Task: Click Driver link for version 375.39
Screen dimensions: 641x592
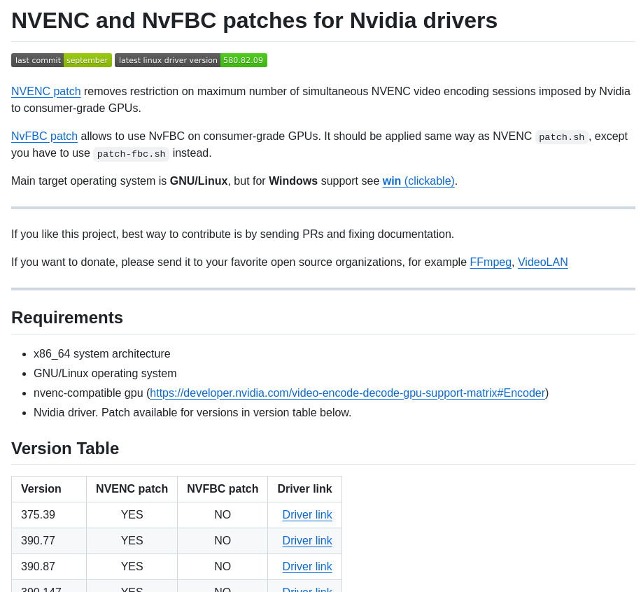Action: [307, 514]
